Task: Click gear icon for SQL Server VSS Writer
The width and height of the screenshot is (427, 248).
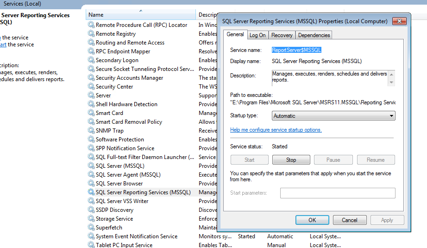Action: pos(91,201)
